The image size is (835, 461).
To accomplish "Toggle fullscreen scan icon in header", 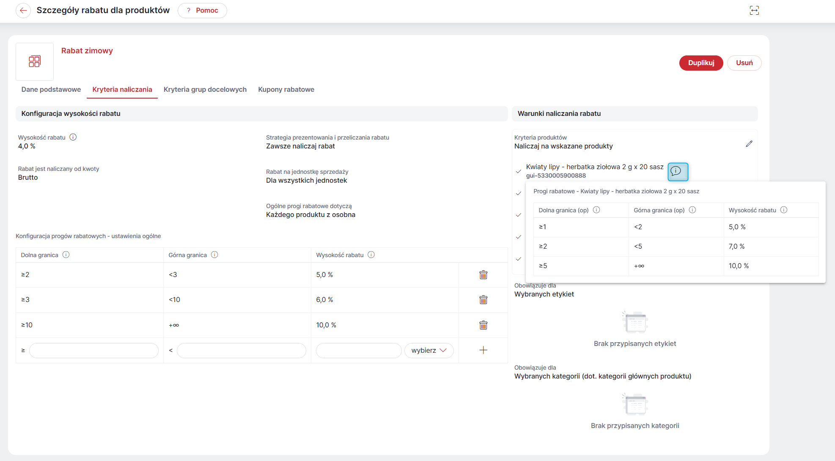I will pos(754,11).
